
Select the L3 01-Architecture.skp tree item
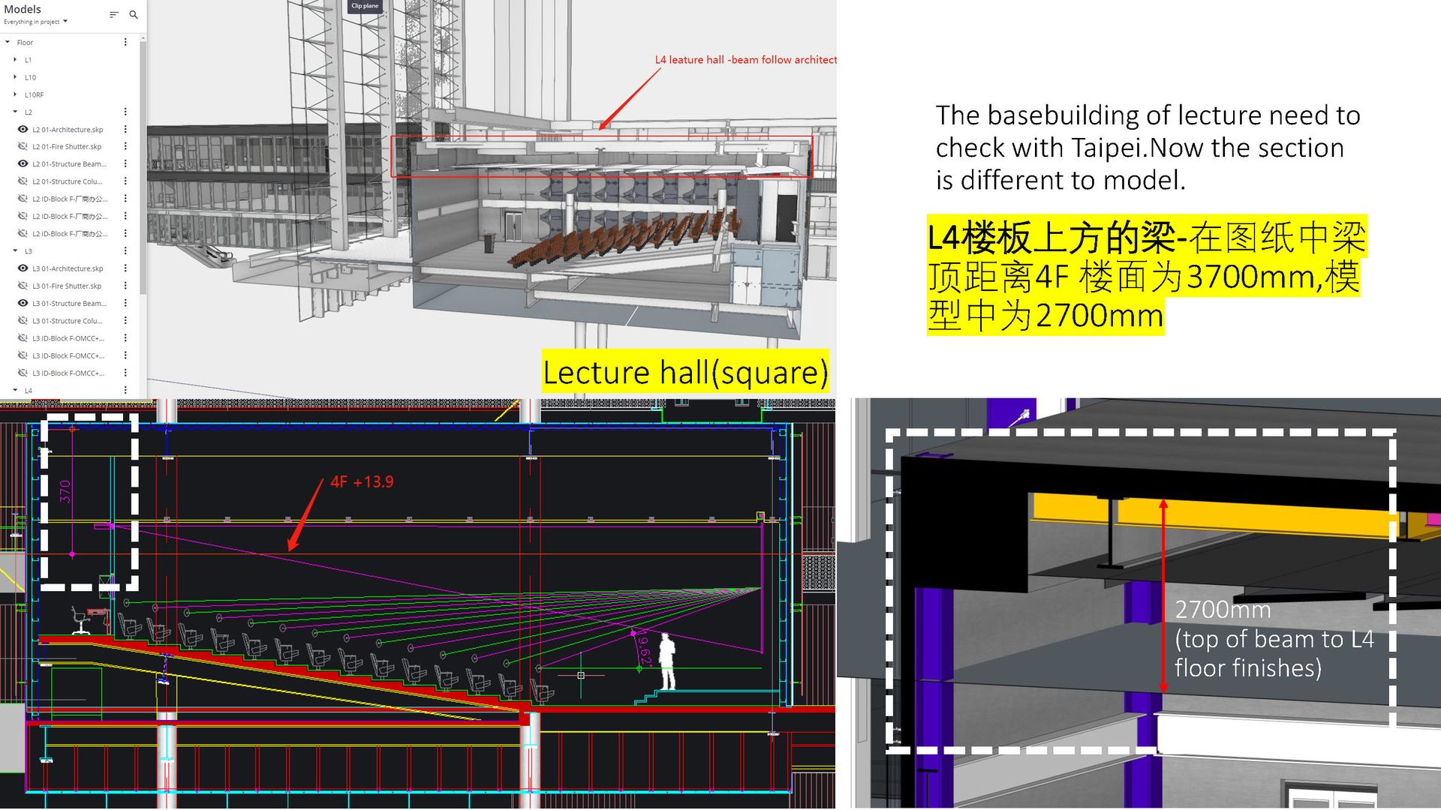(68, 268)
